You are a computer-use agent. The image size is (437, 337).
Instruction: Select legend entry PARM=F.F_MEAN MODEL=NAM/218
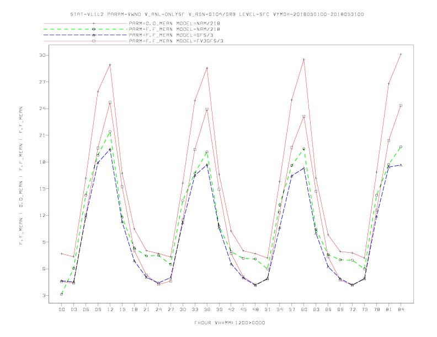click(174, 29)
